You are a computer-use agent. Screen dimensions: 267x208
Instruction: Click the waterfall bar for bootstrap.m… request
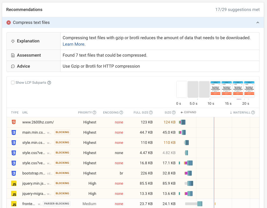188,173
